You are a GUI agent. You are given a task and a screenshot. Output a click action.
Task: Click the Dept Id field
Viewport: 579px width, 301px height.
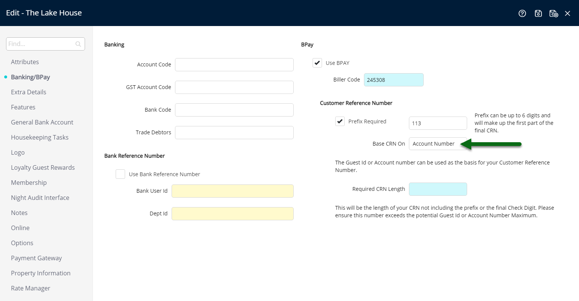(232, 213)
